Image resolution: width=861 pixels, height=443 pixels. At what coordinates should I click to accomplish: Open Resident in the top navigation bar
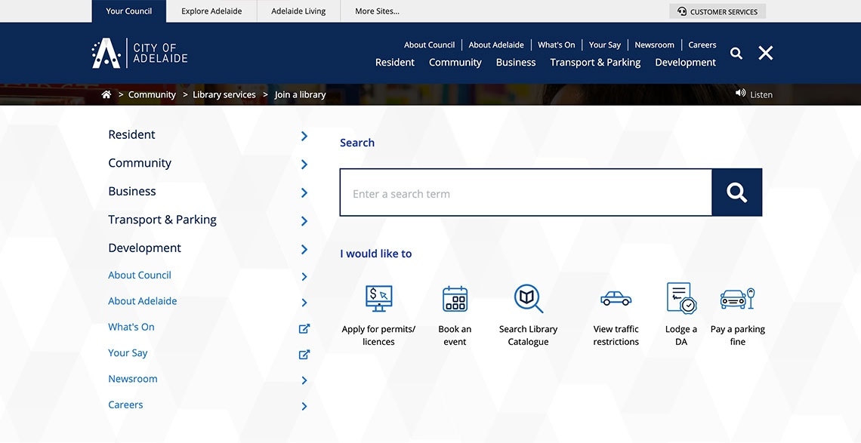coord(395,62)
